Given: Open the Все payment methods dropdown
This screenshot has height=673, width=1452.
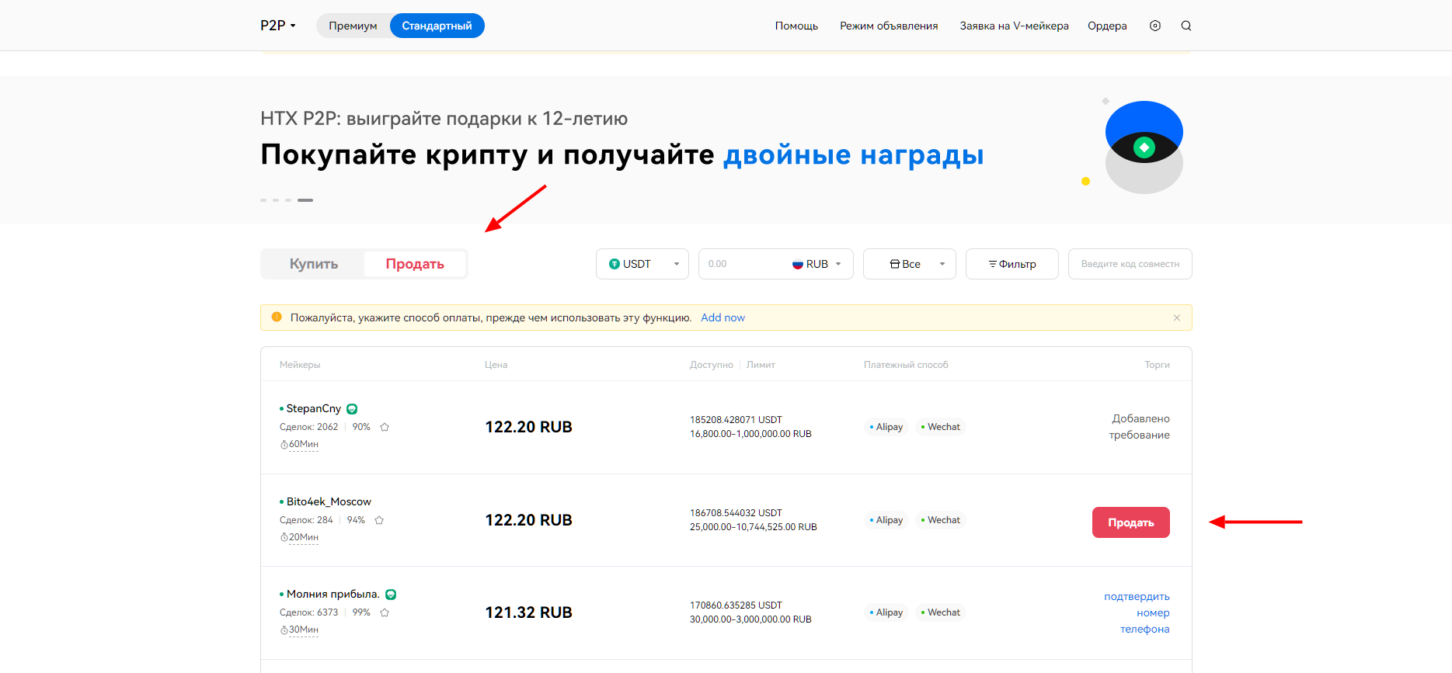Looking at the screenshot, I should click(910, 264).
